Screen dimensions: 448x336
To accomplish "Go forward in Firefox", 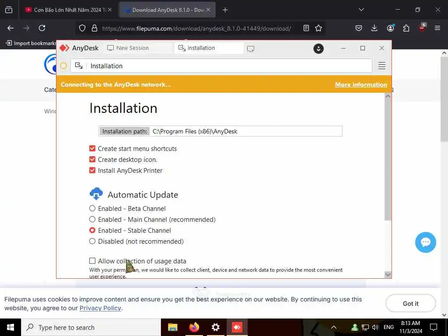I will pyautogui.click(x=26, y=28).
